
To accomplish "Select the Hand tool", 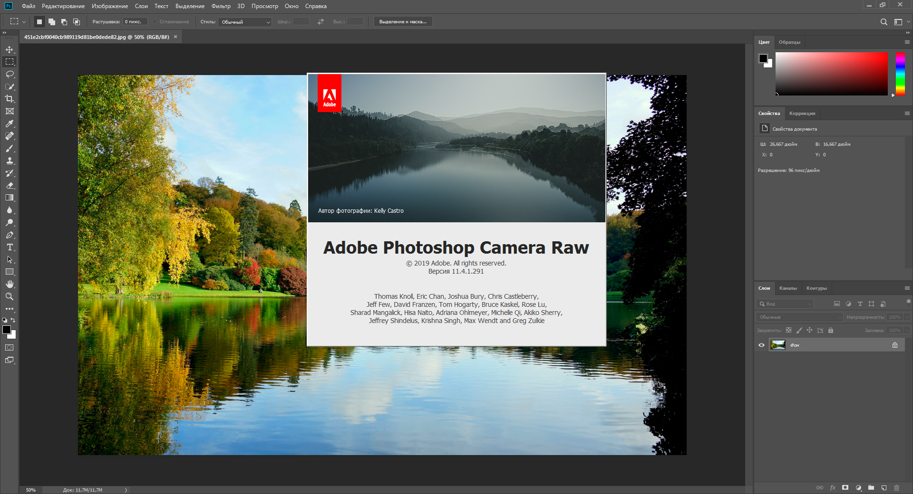I will click(x=10, y=284).
